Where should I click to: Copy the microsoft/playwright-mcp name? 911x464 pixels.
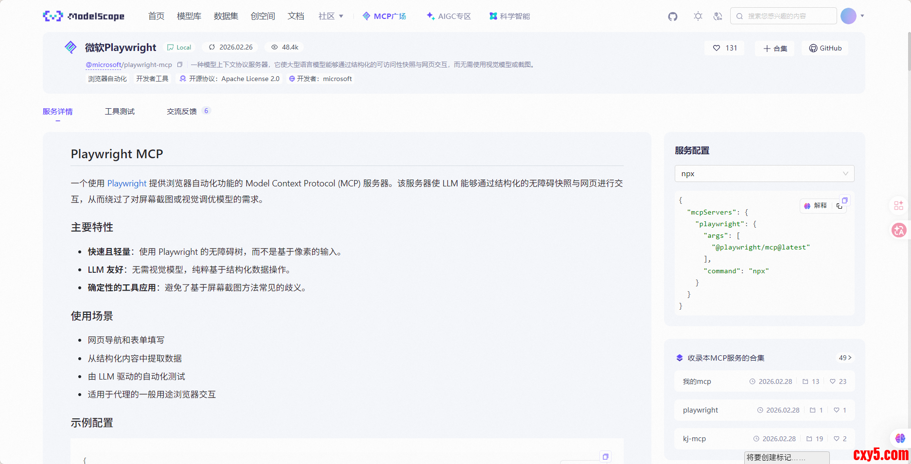(180, 65)
